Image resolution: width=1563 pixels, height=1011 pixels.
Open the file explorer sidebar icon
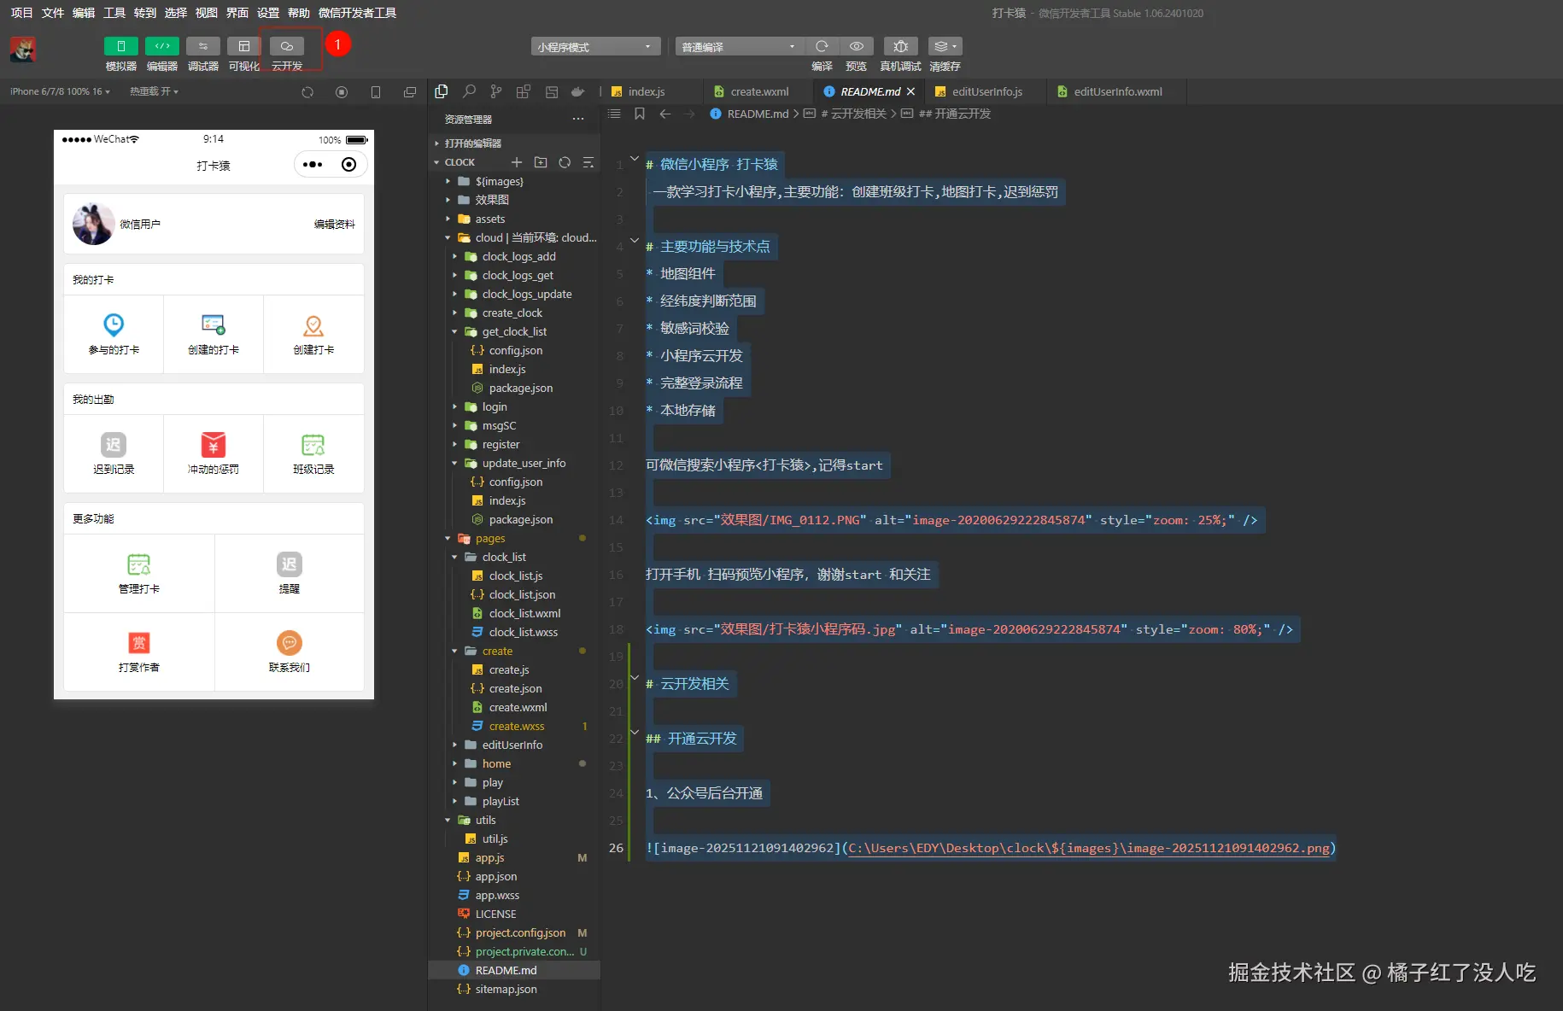pyautogui.click(x=442, y=91)
